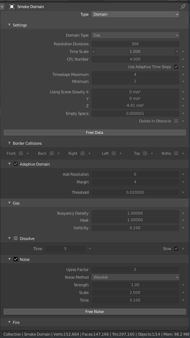This screenshot has width=190, height=338.
Task: Decrease Time Scale with left arrow
Action: (x=94, y=51)
